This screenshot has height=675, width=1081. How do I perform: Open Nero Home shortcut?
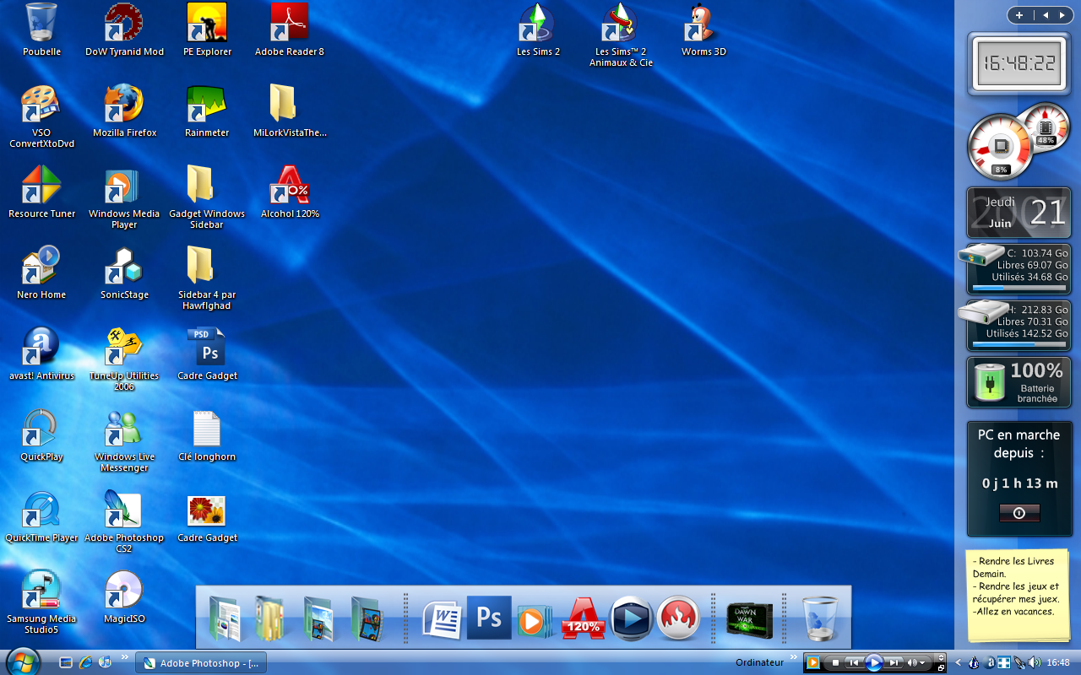pyautogui.click(x=41, y=272)
